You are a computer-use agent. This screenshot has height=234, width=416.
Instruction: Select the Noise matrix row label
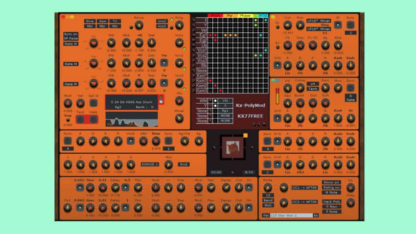202,70
